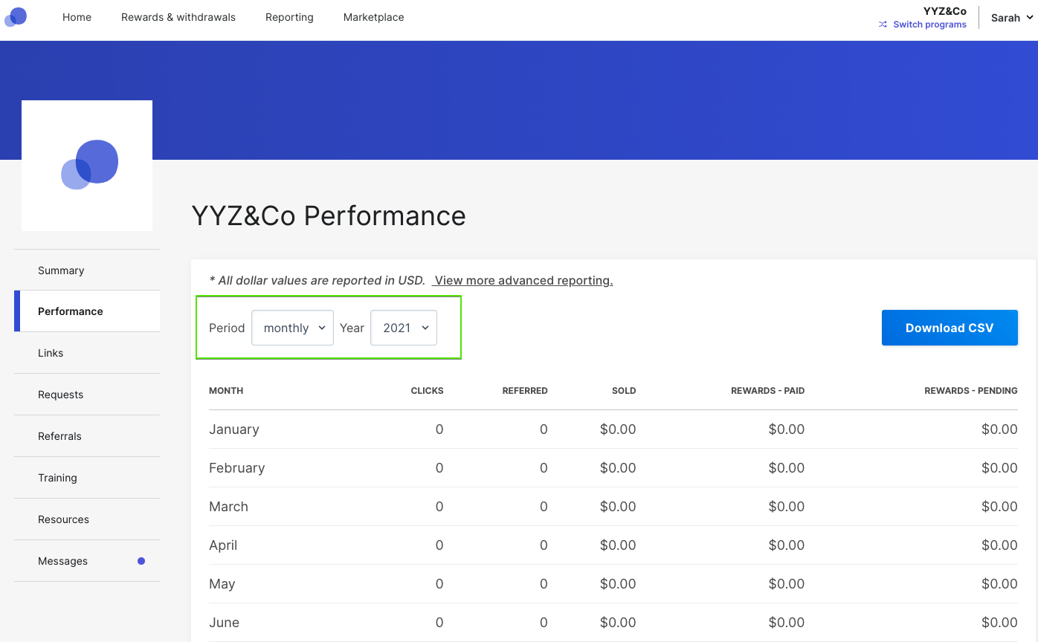Change the Year from 2021
1038x642 pixels.
tap(404, 327)
